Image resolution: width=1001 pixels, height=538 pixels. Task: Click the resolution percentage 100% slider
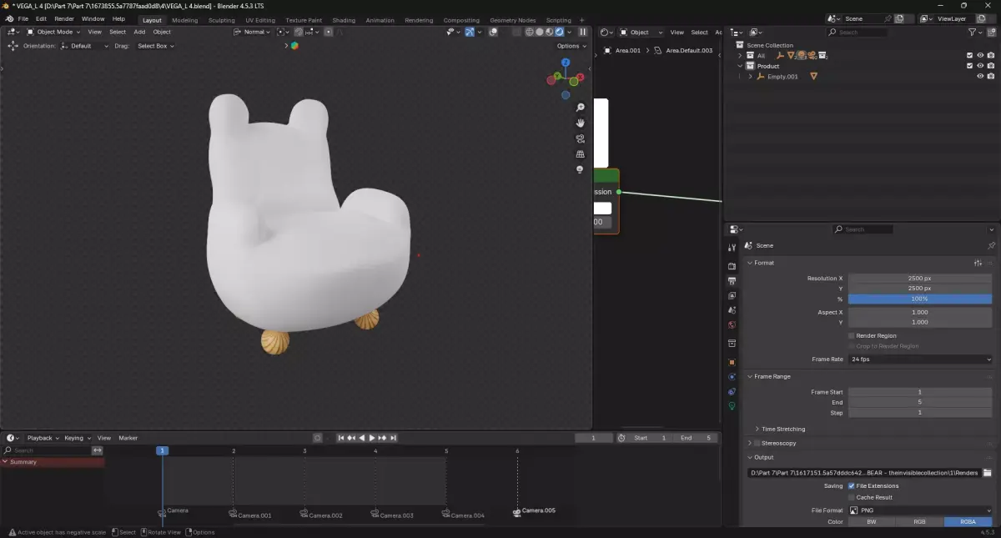tap(920, 299)
